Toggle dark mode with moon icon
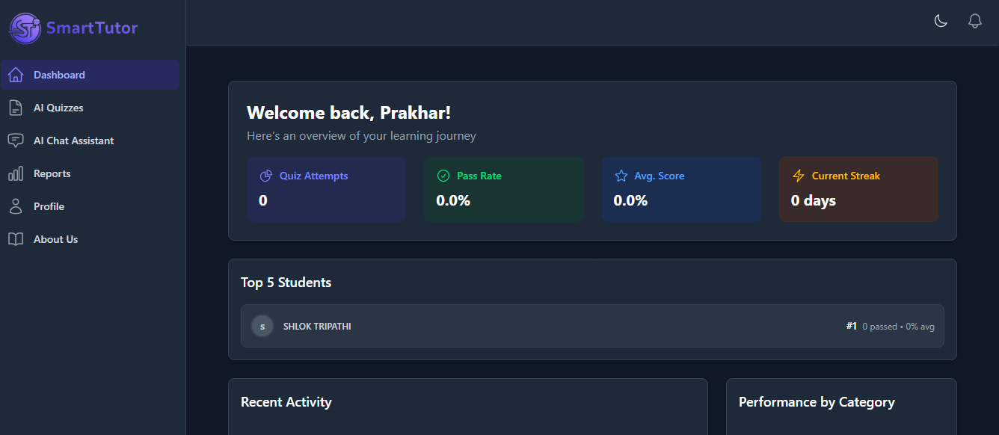999x435 pixels. 941,21
